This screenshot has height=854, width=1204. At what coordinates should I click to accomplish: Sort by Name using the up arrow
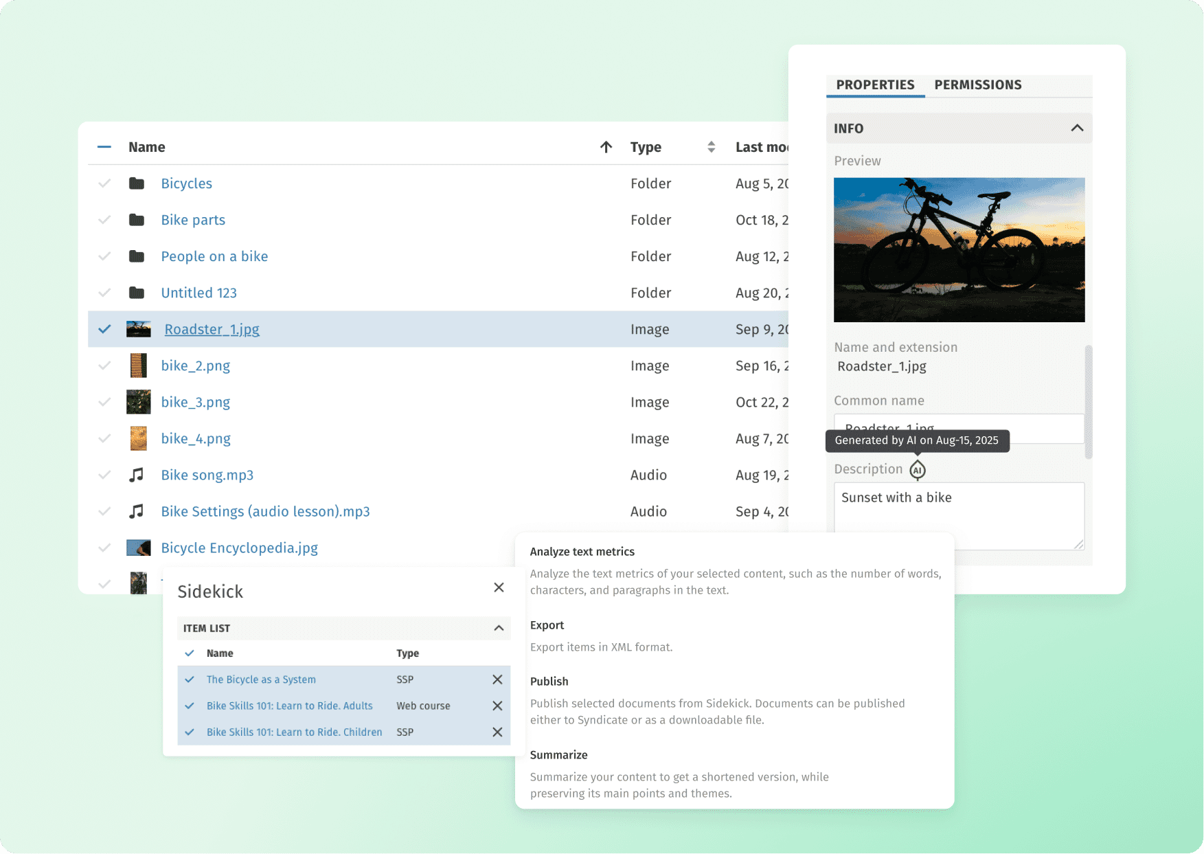tap(606, 147)
